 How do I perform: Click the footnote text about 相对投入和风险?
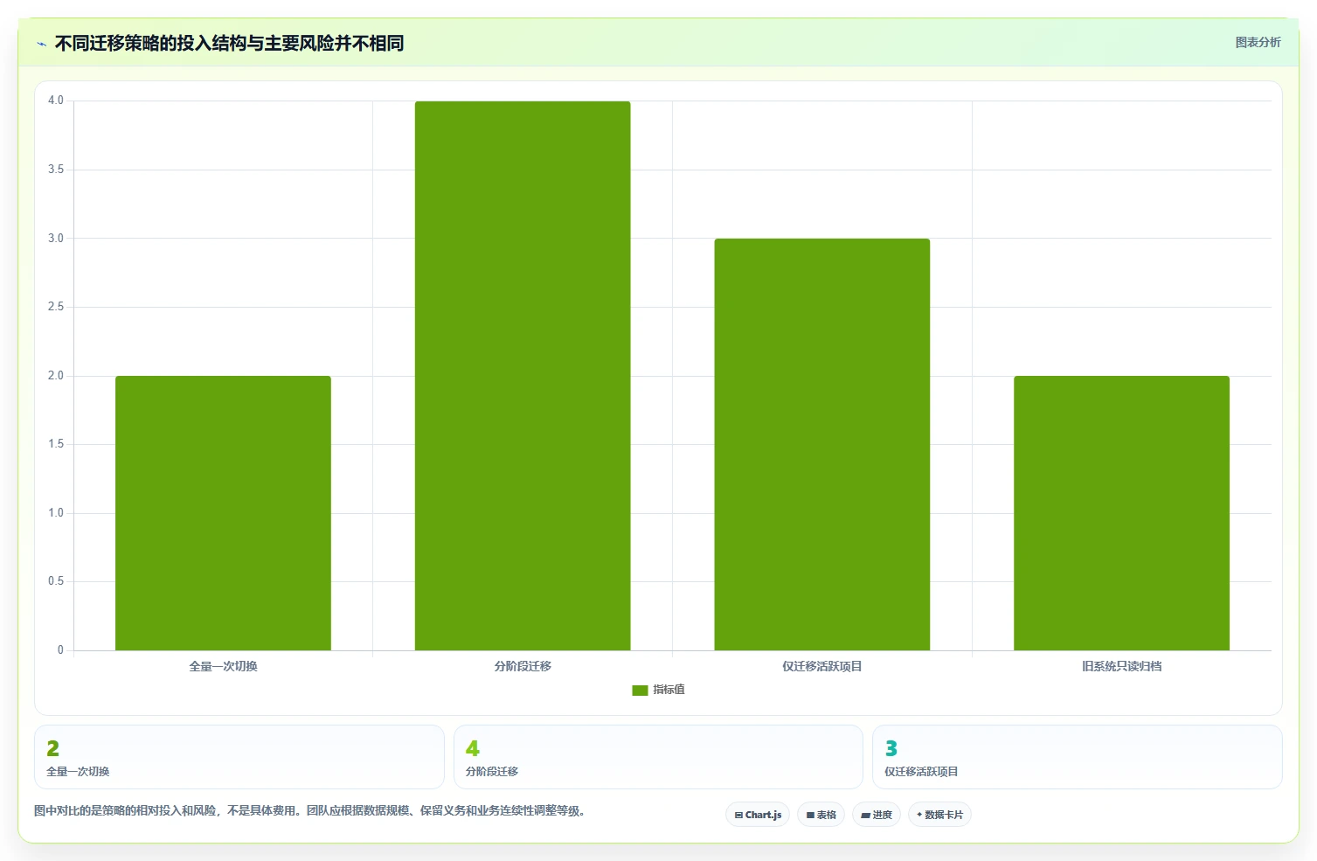click(x=309, y=811)
